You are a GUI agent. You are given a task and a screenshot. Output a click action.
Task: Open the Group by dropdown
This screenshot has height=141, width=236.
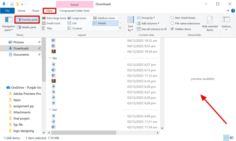146,18
